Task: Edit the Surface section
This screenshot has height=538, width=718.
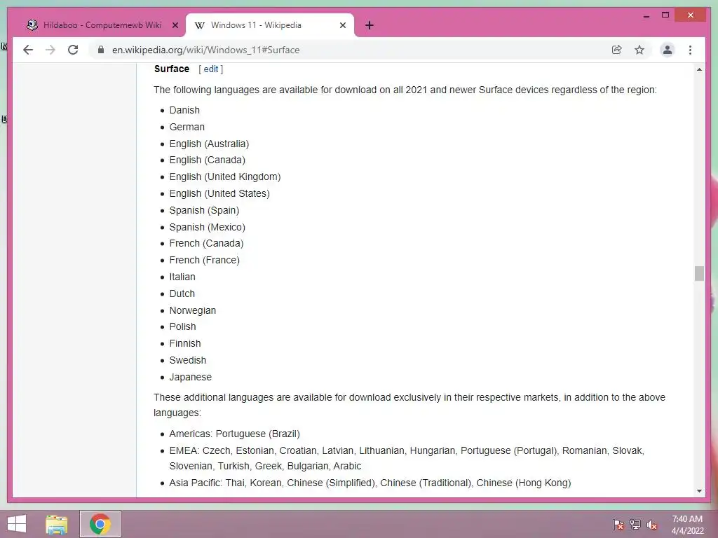Action: coord(210,69)
